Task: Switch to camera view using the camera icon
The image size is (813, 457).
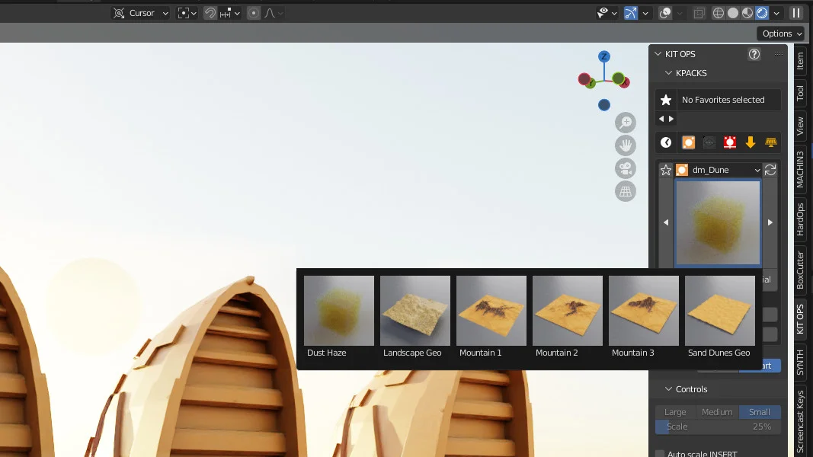Action: (626, 168)
